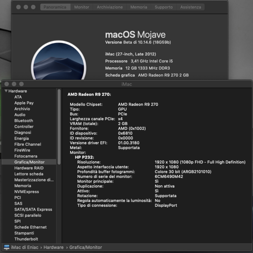Click the Larghezza canale PCIe value x4
The image size is (253, 253).
click(x=120, y=119)
